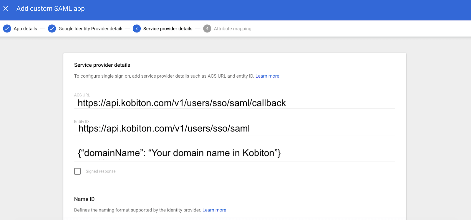471x220 pixels.
Task: Open the Google Identity Provider details step
Action: [x=90, y=29]
